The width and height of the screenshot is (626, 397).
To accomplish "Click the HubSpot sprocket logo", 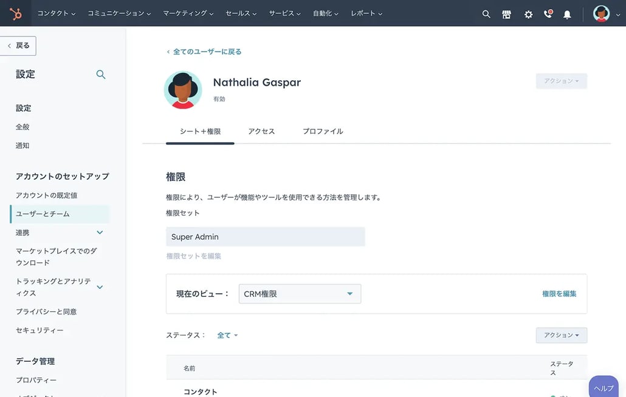I will point(16,14).
